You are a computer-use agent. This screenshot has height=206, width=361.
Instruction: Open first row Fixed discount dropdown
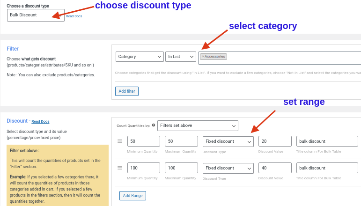(228, 141)
